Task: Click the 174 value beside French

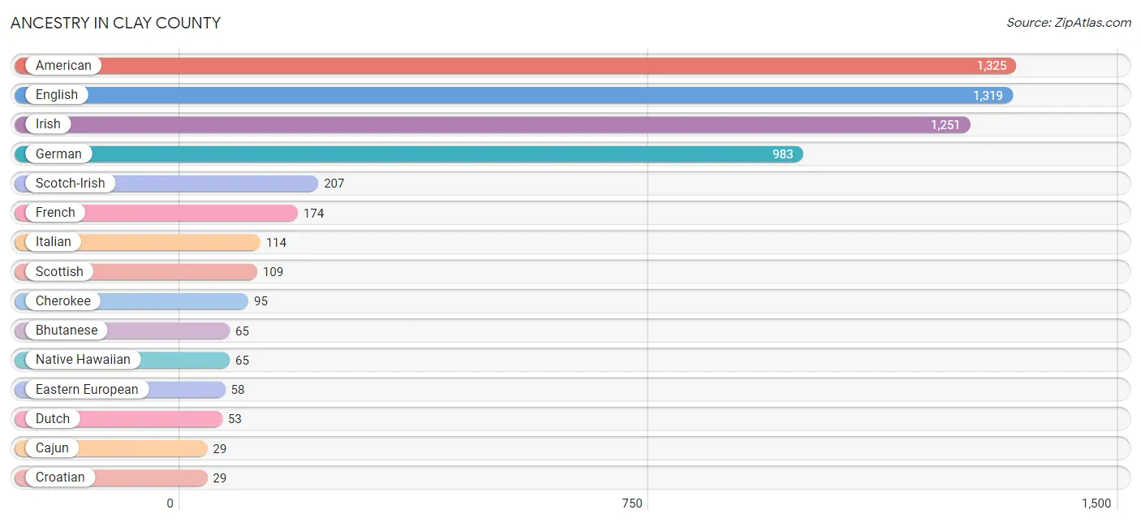Action: click(x=314, y=214)
